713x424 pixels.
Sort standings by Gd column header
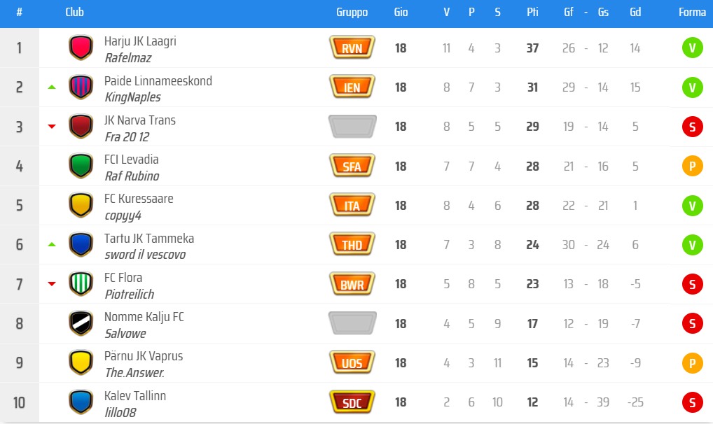coord(635,13)
